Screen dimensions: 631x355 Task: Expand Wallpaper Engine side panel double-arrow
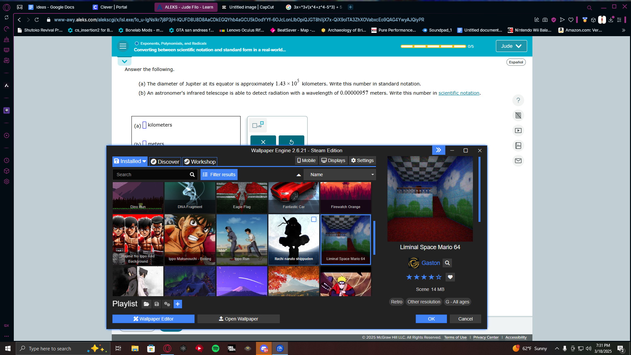(439, 150)
